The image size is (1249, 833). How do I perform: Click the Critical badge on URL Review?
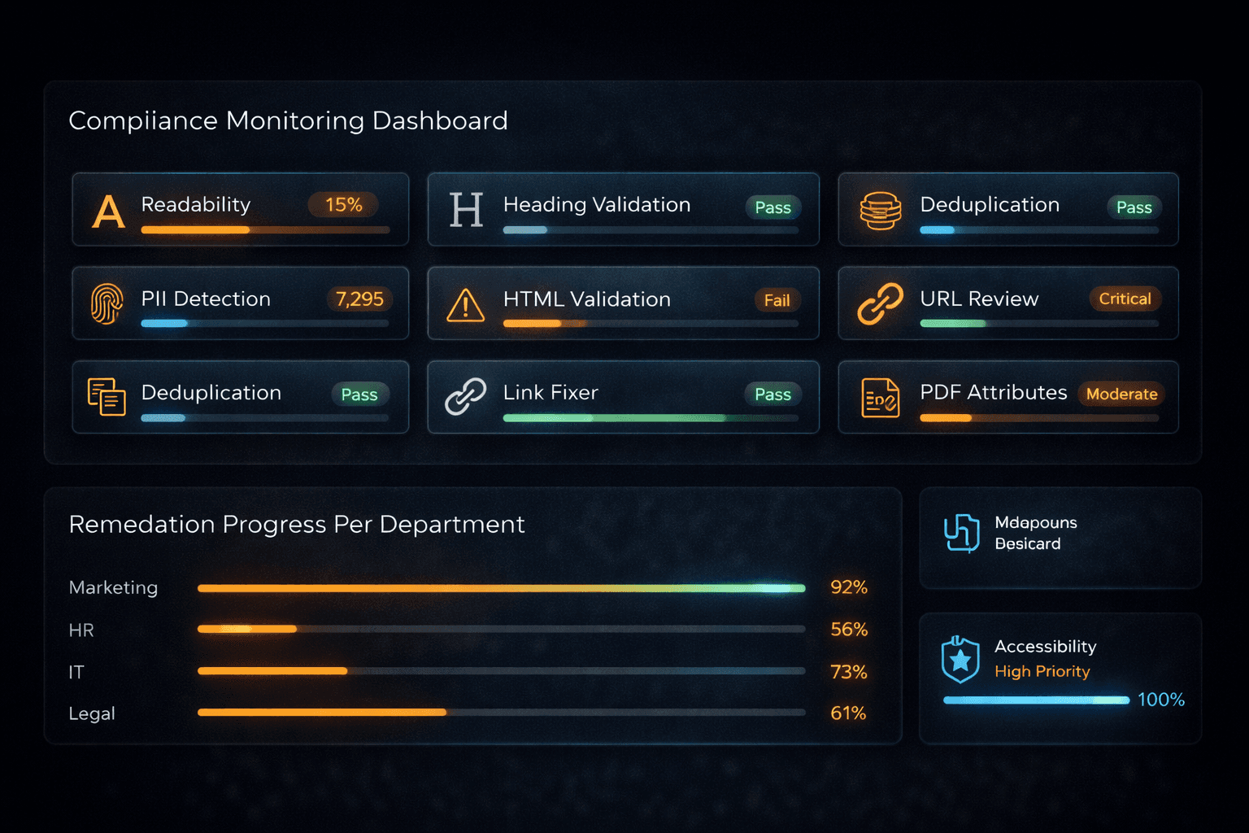pos(1124,299)
